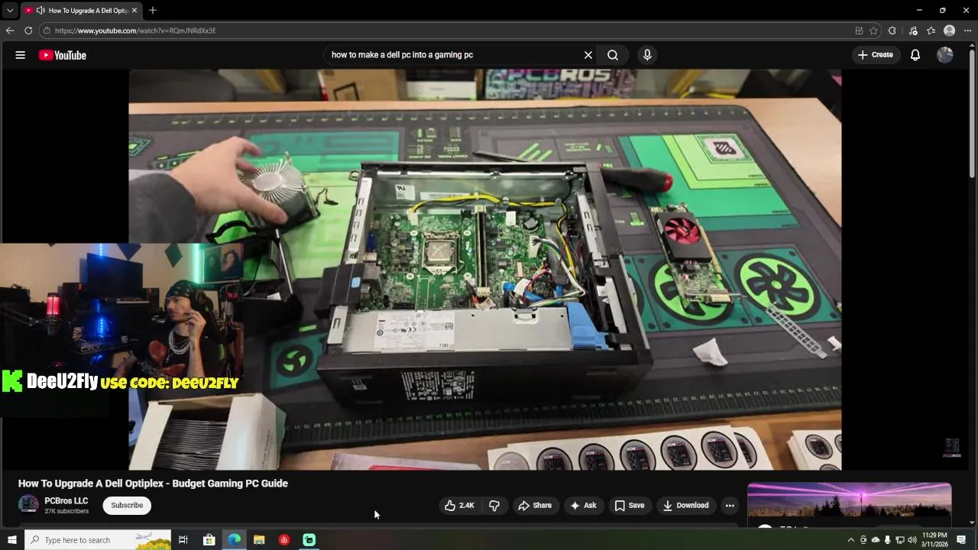Open more actions three-dot menu
The height and width of the screenshot is (550, 978).
tap(730, 506)
